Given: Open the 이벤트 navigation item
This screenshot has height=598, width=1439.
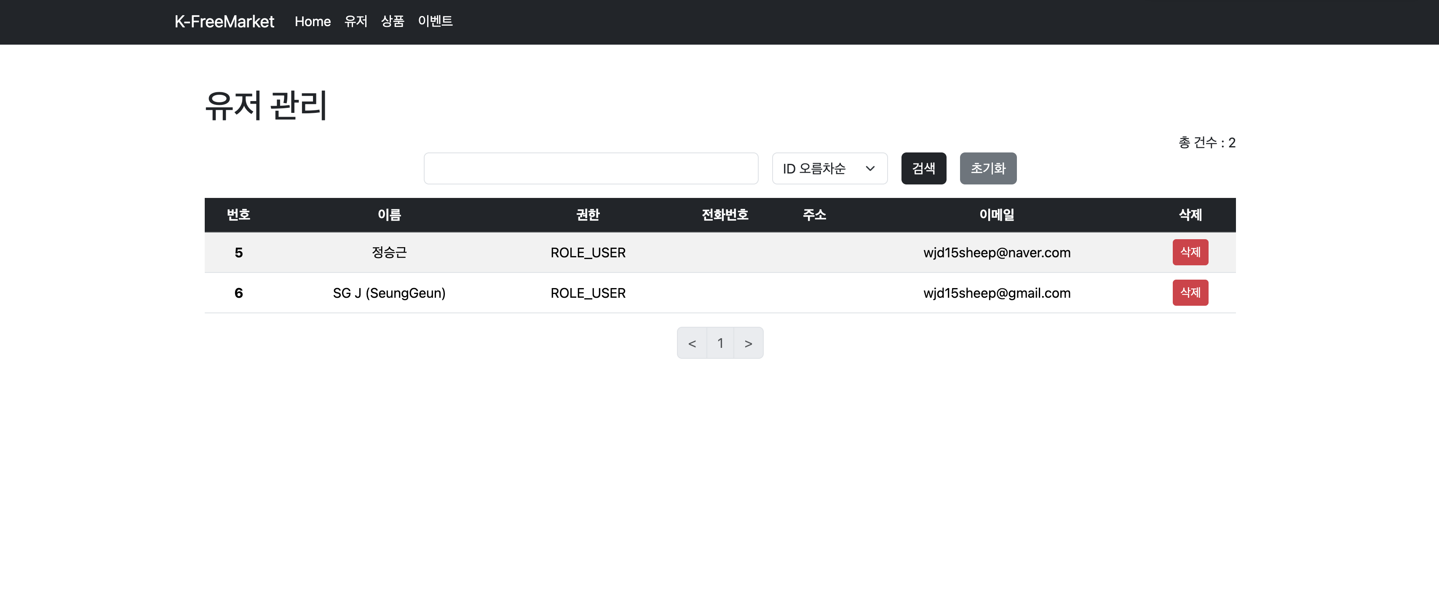Looking at the screenshot, I should pyautogui.click(x=435, y=22).
